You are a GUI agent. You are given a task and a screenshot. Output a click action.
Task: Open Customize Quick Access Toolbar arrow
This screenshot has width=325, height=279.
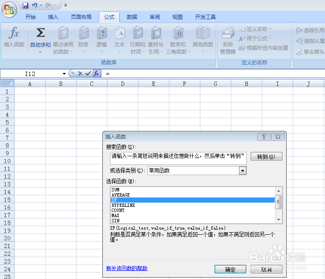point(65,6)
